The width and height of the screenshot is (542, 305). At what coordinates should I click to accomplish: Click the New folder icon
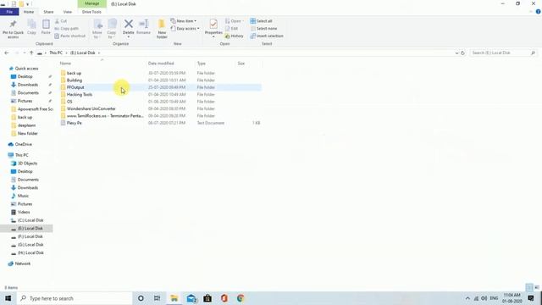pos(162,25)
